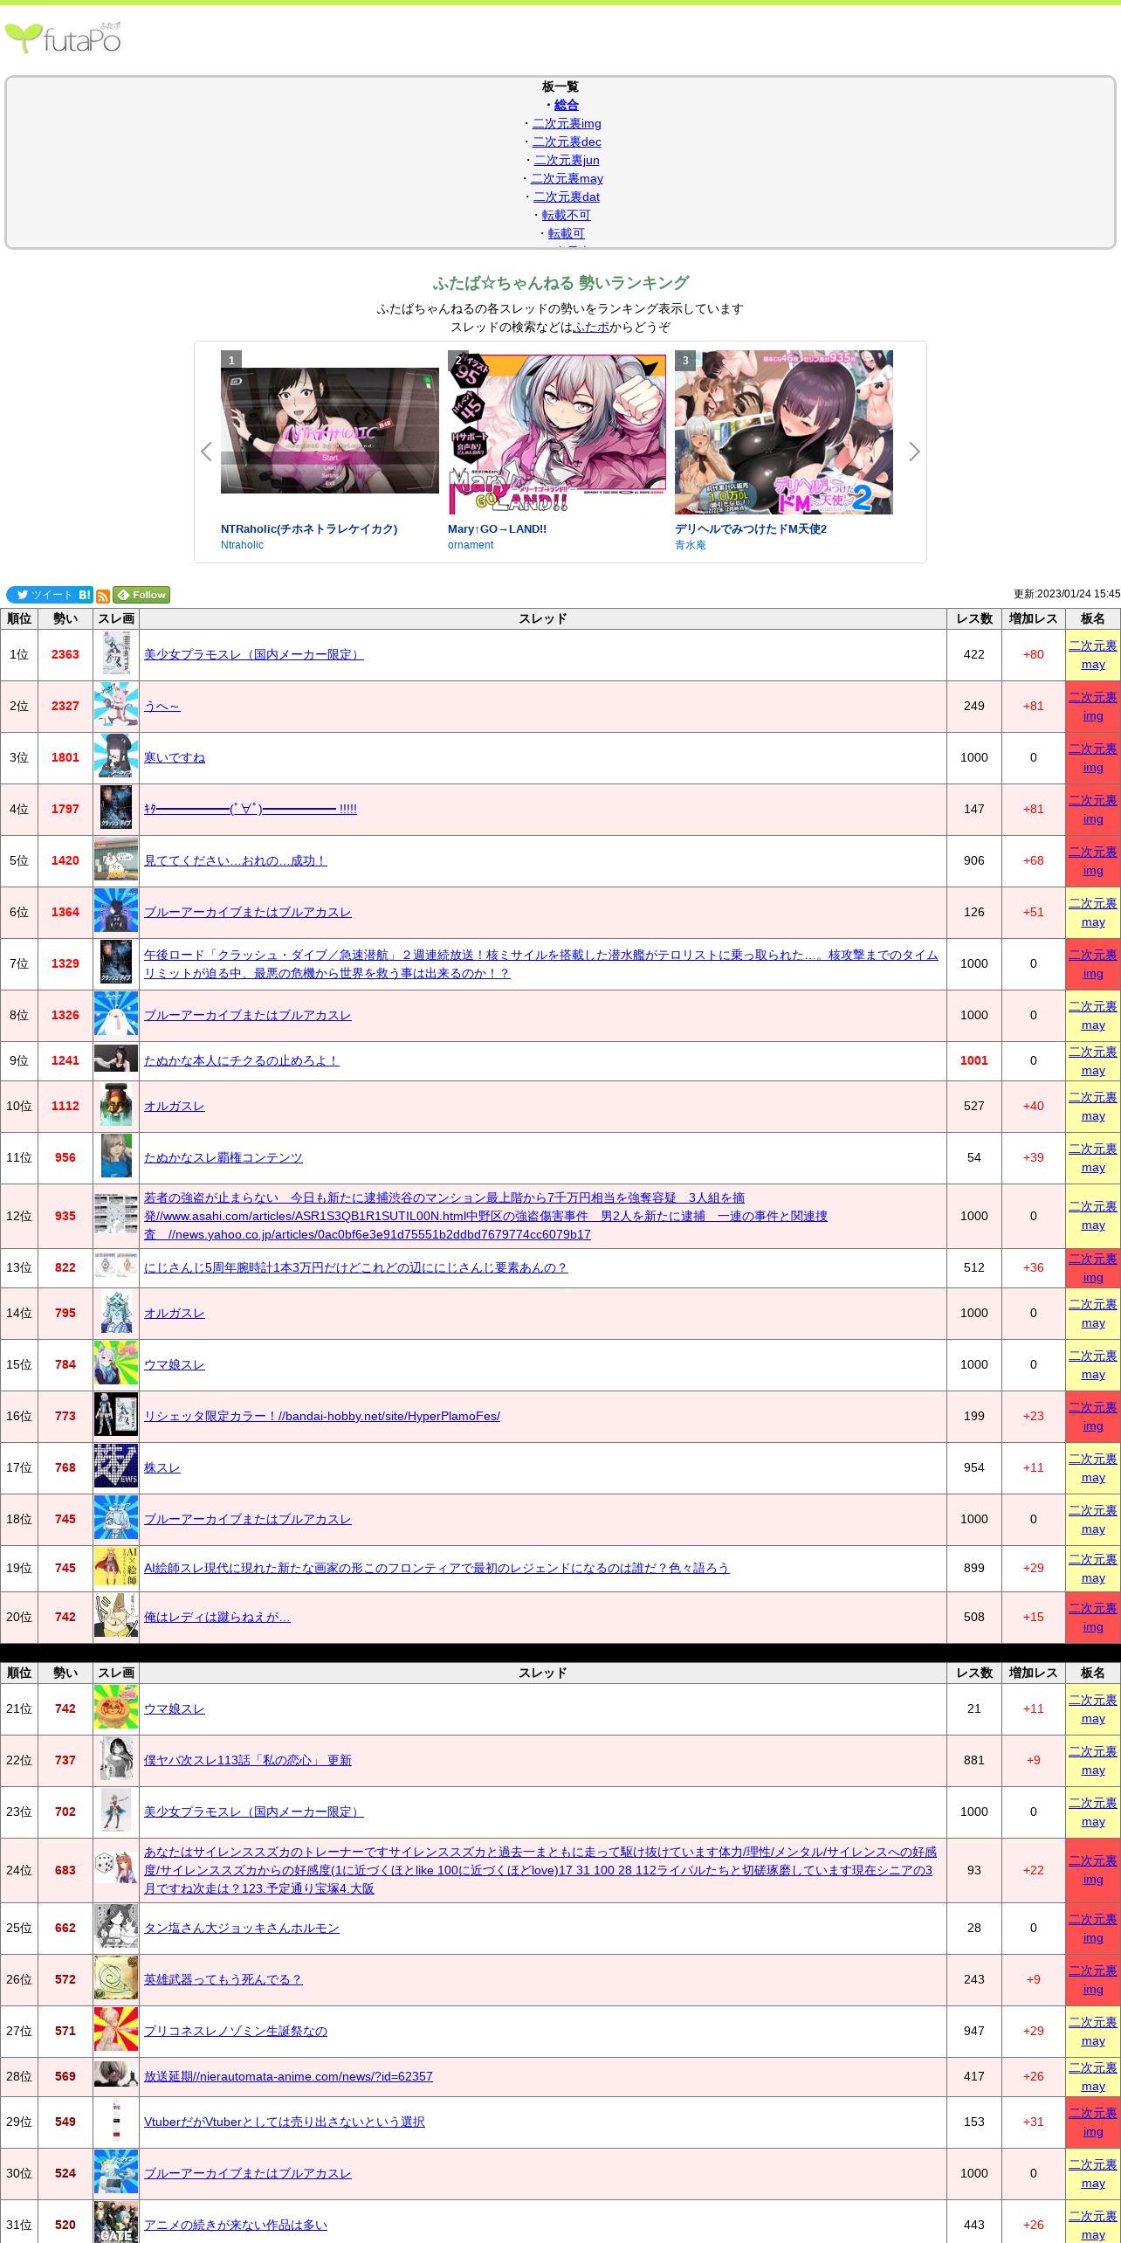Open the thumbnail for the 2位 thread

(116, 706)
